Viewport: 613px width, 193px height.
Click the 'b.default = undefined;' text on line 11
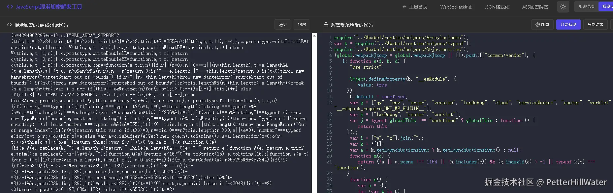click(378, 97)
